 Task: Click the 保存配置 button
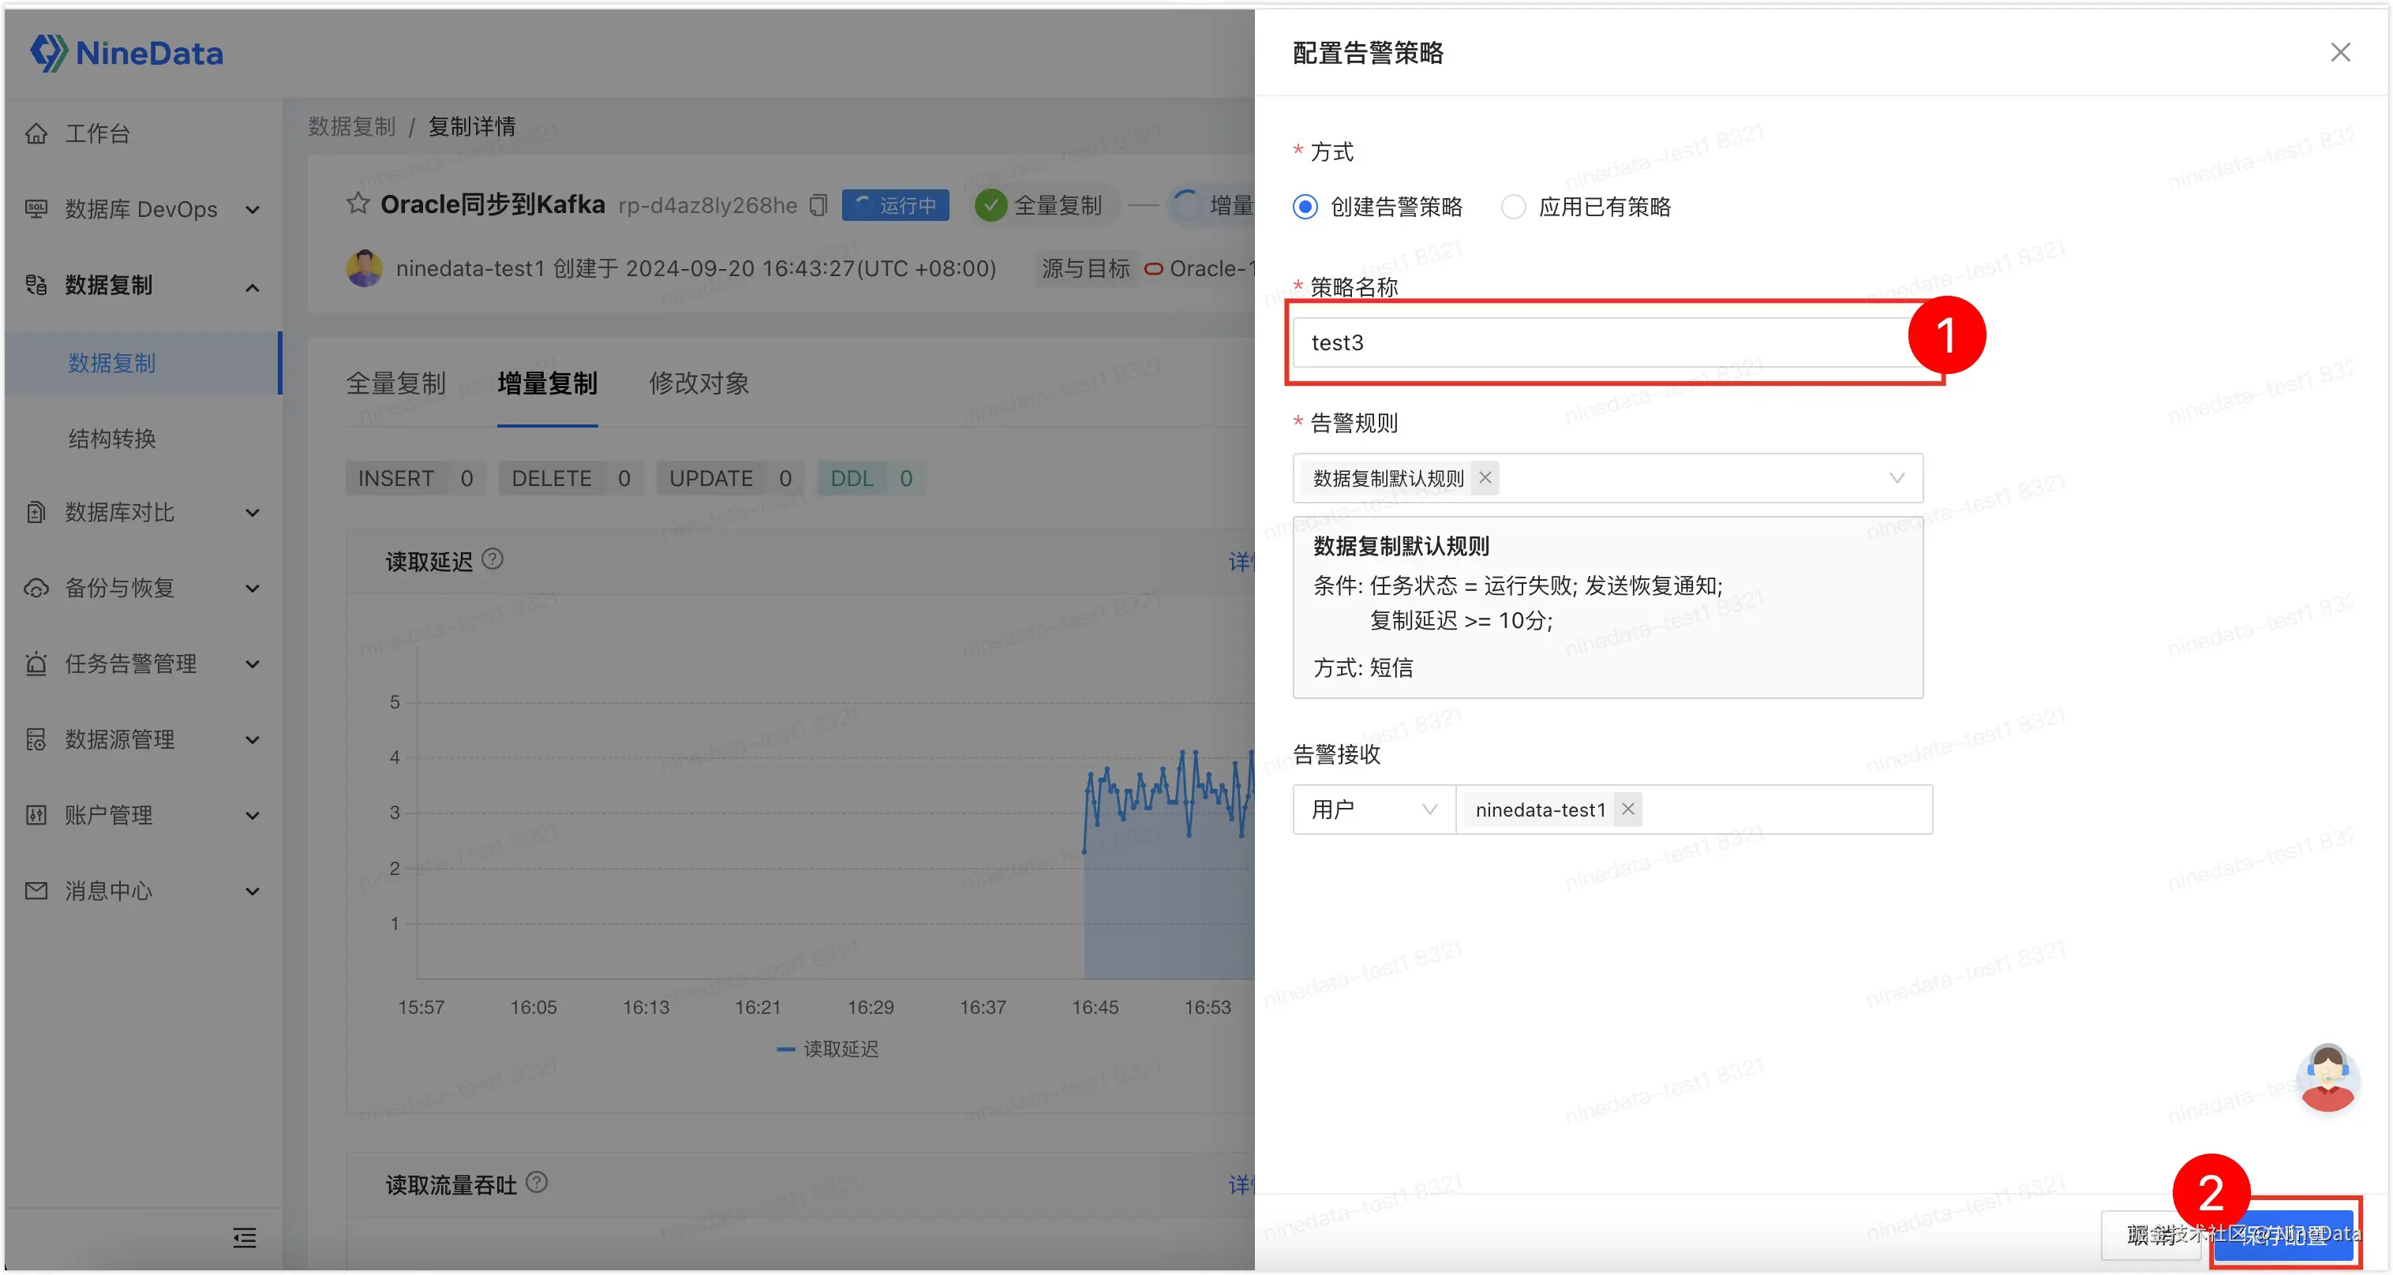coord(2284,1235)
